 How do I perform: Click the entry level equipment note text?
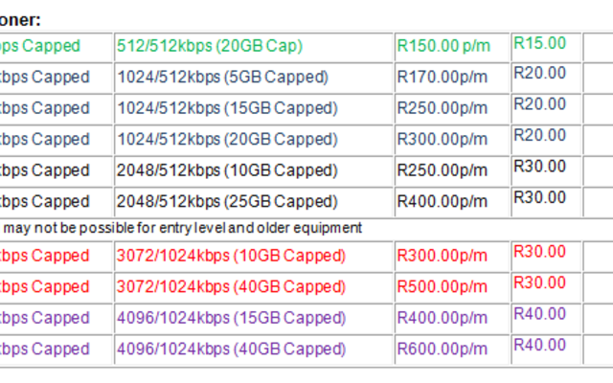[x=182, y=228]
